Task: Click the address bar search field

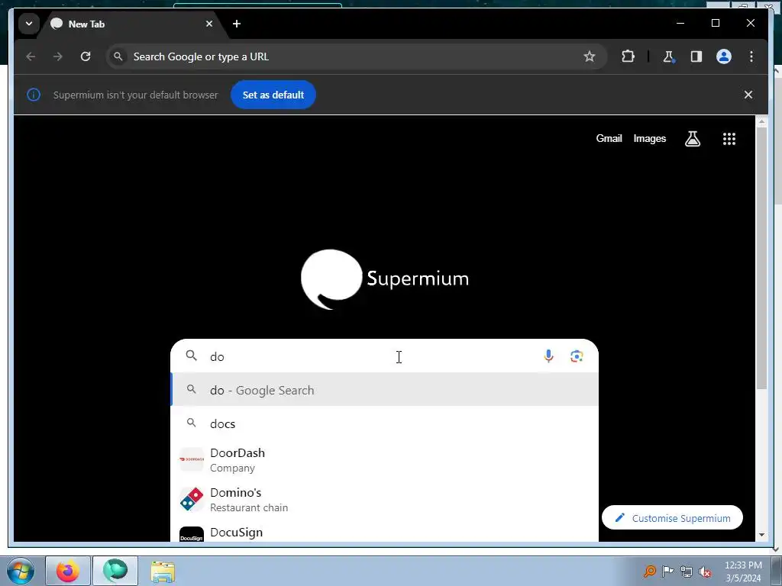Action: 356,56
